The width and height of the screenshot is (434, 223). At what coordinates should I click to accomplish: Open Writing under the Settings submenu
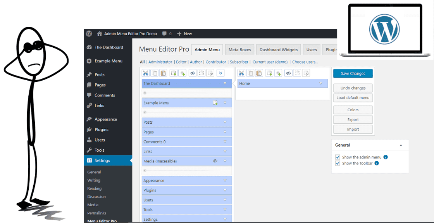pos(94,180)
